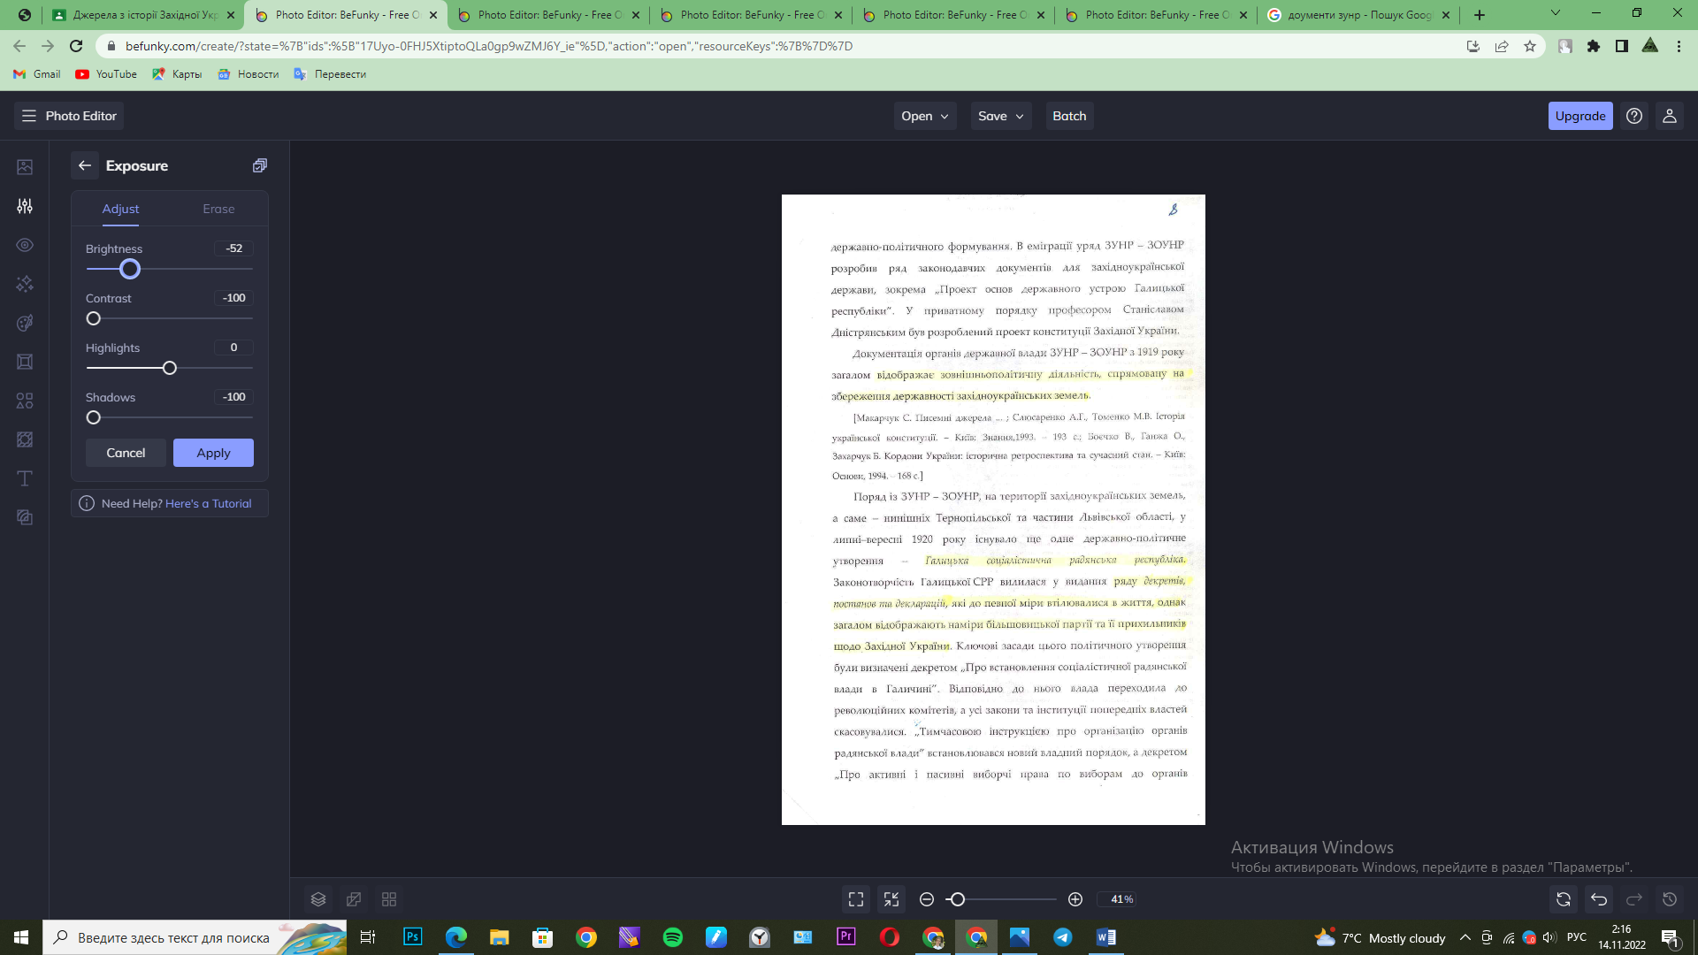Click the Batch button
1698x955 pixels.
[x=1069, y=116]
